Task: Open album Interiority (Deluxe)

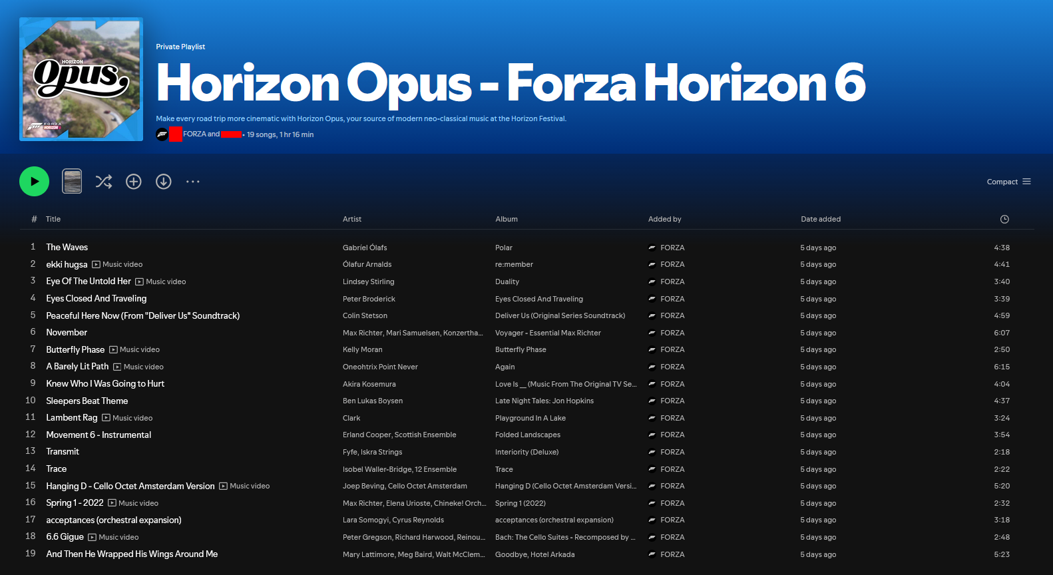Action: coord(527,452)
